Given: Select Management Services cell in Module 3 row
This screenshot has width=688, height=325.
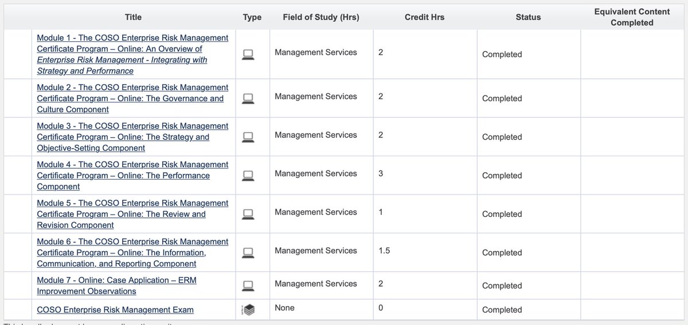Looking at the screenshot, I should click(x=316, y=134).
